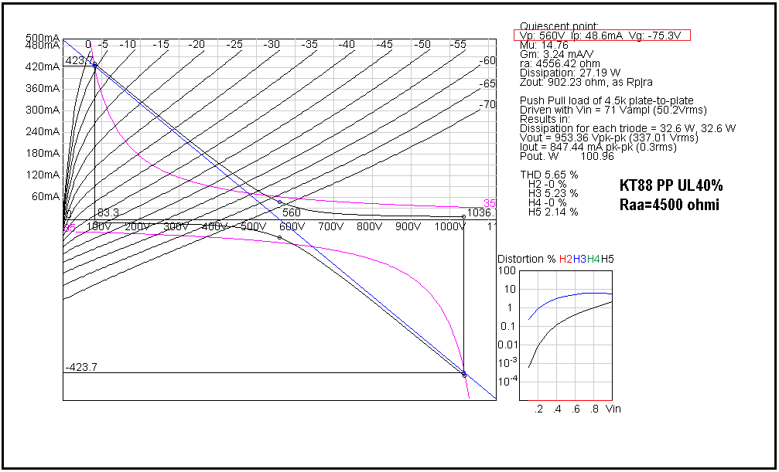Image resolution: width=779 pixels, height=472 pixels.
Task: Select 'Push Pull load of 4.5k plate-to-plate'
Action: click(x=606, y=100)
